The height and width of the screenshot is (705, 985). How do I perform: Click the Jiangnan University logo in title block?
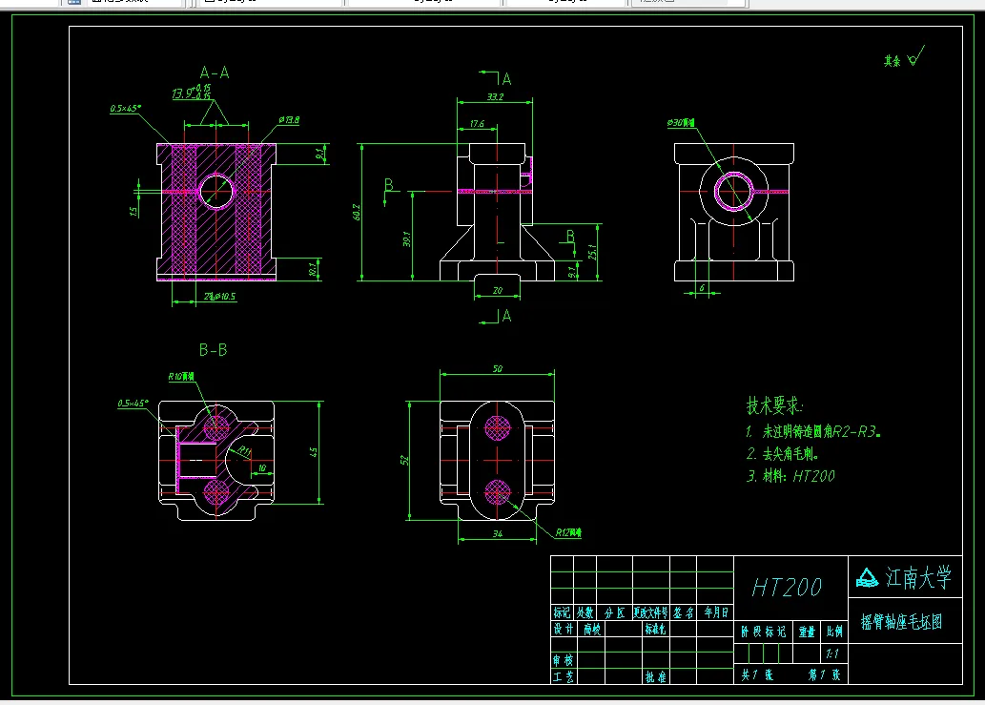tap(868, 578)
